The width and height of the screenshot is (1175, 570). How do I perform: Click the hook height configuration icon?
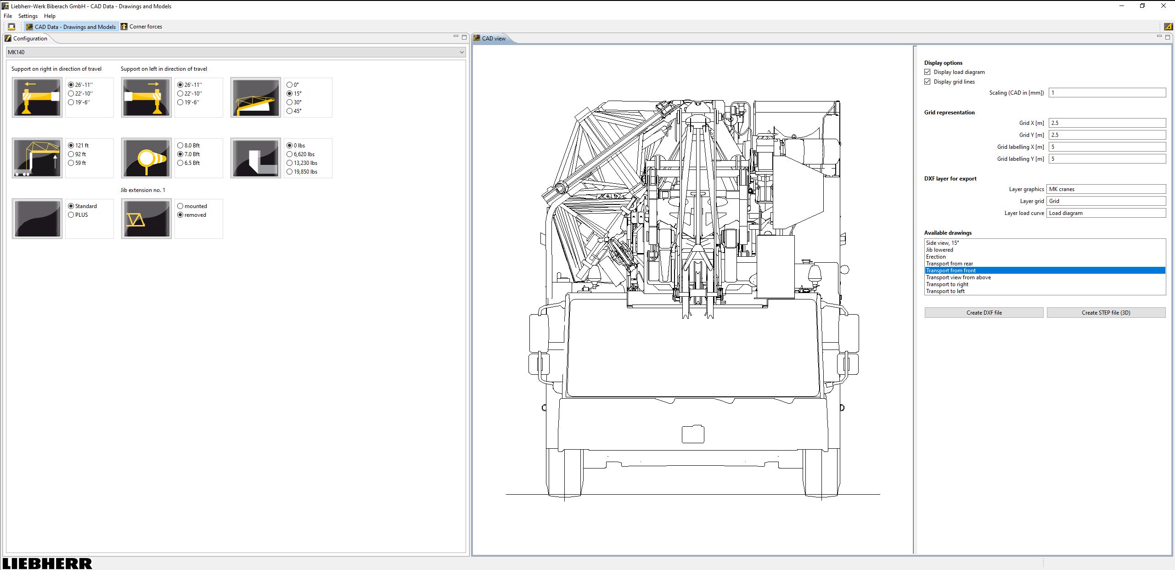[x=37, y=158]
